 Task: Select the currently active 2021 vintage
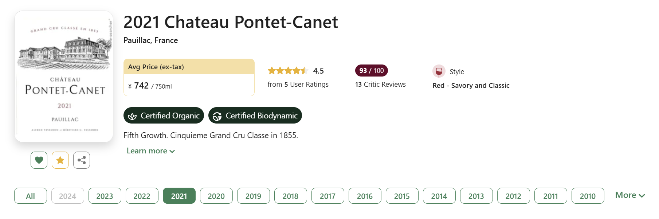[x=179, y=196]
